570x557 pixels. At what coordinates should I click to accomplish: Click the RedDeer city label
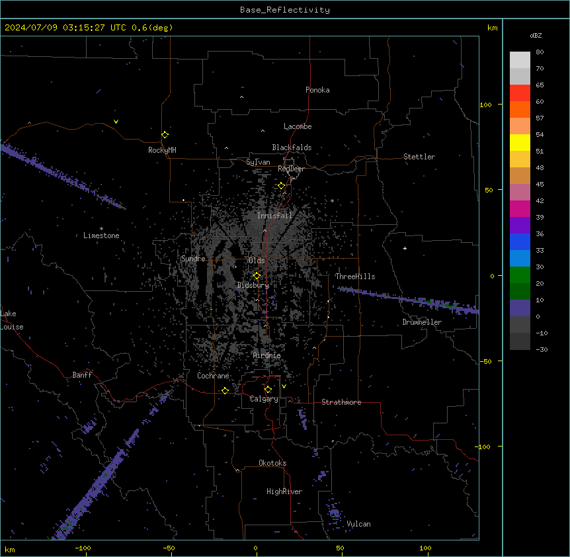click(291, 169)
